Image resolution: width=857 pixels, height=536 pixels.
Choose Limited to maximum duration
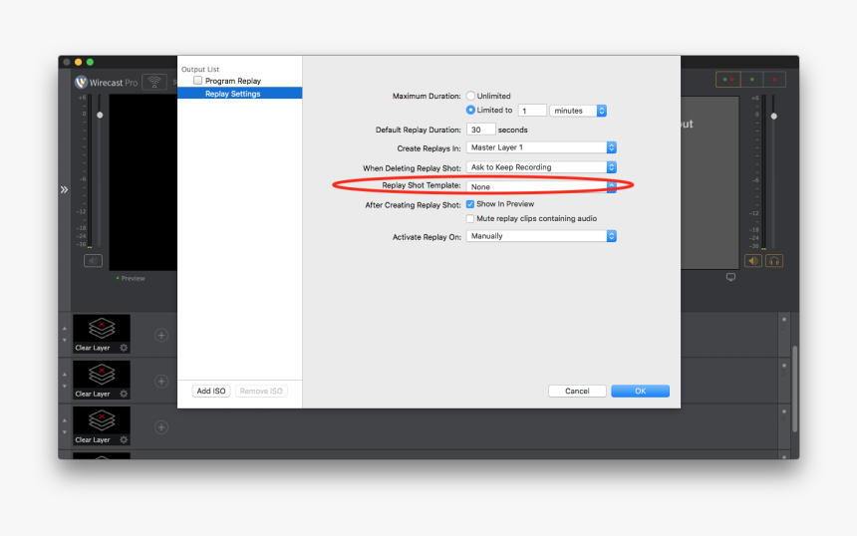point(470,110)
